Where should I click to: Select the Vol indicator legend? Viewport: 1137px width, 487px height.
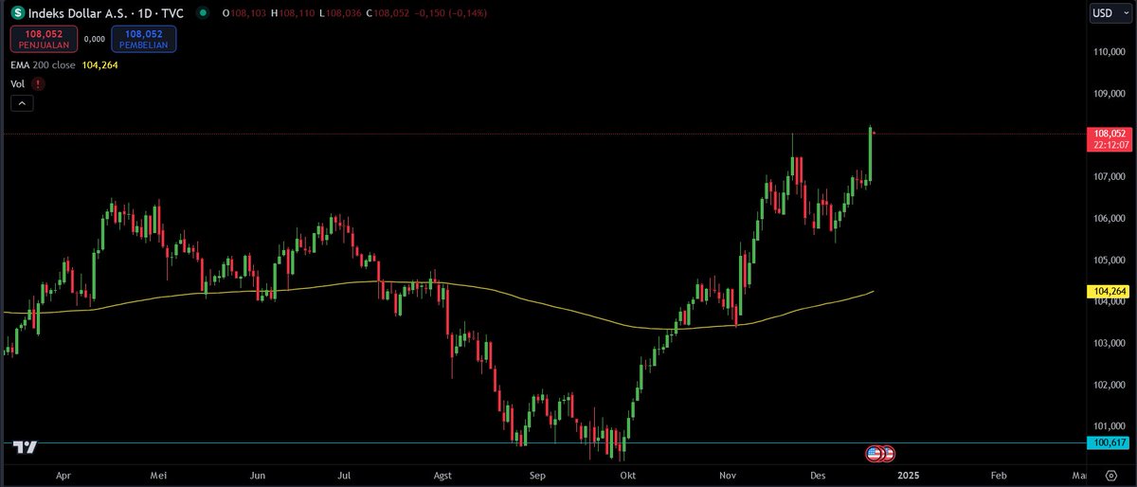[x=17, y=83]
